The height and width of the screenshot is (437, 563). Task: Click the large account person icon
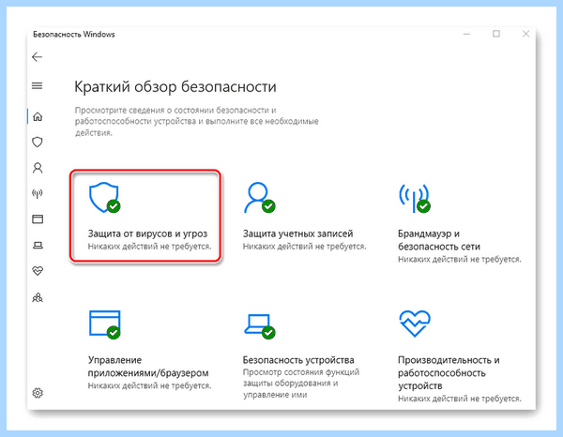259,197
